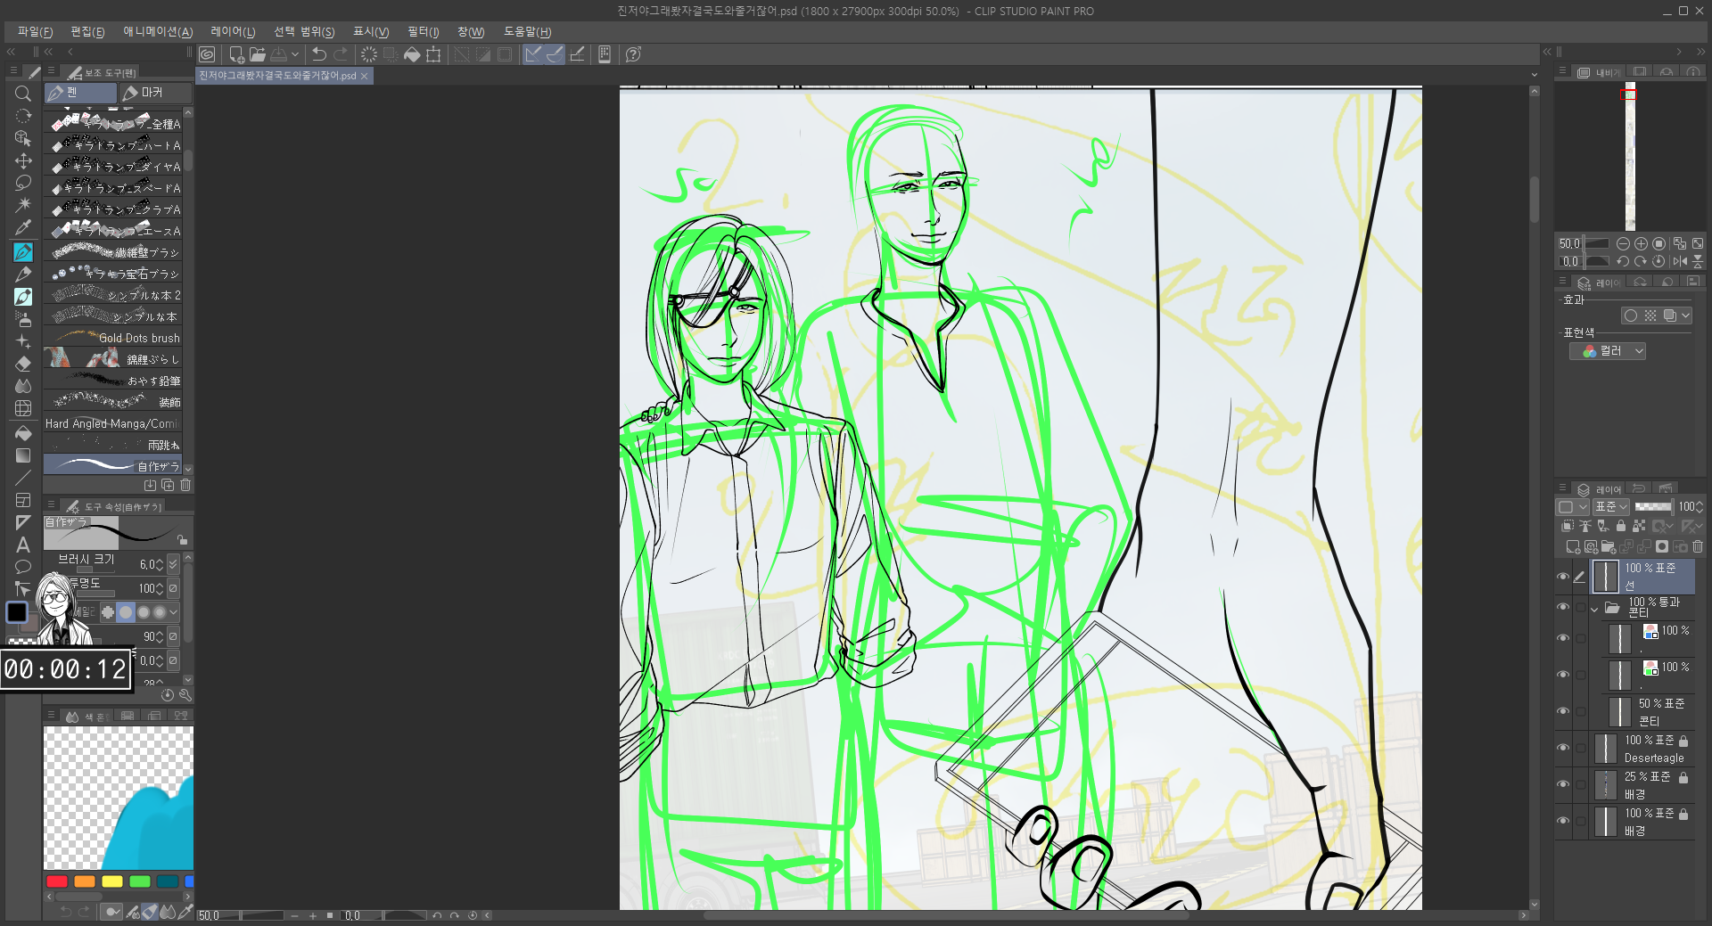
Task: Open the save options dropdown arrow
Action: click(295, 54)
